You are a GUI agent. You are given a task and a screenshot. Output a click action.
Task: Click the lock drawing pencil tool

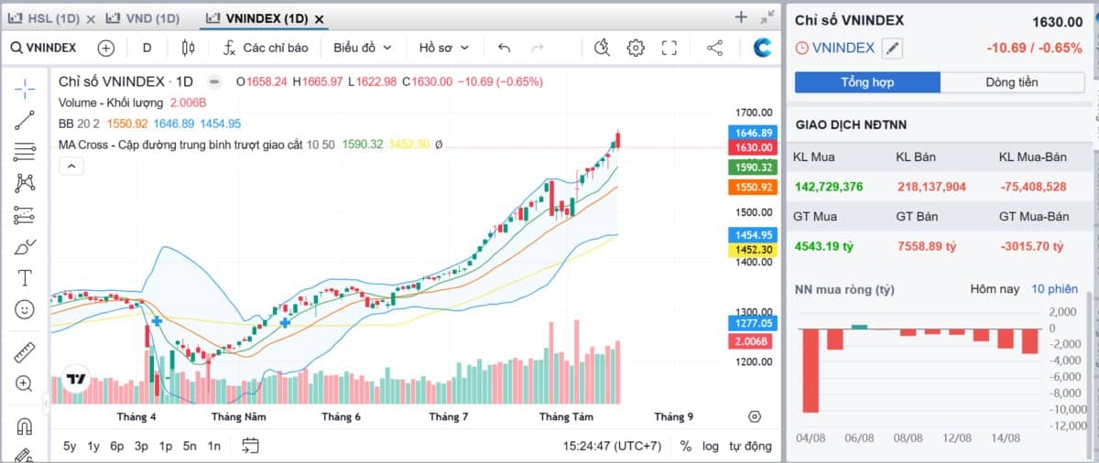pyautogui.click(x=25, y=455)
